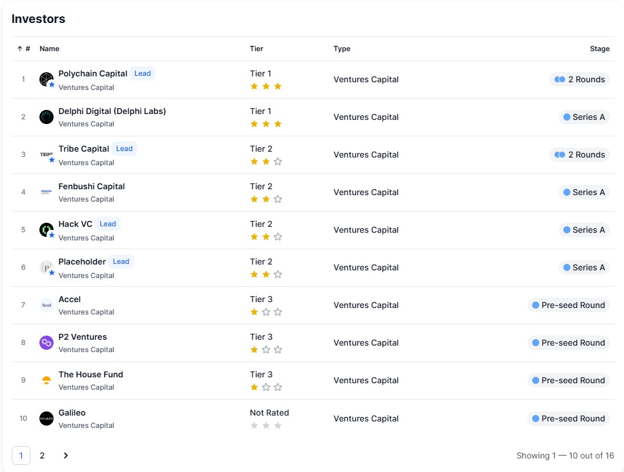Click the Series A badge for Delphi Digital

(x=583, y=117)
